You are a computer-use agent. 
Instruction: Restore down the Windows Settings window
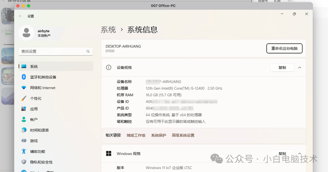294,14
